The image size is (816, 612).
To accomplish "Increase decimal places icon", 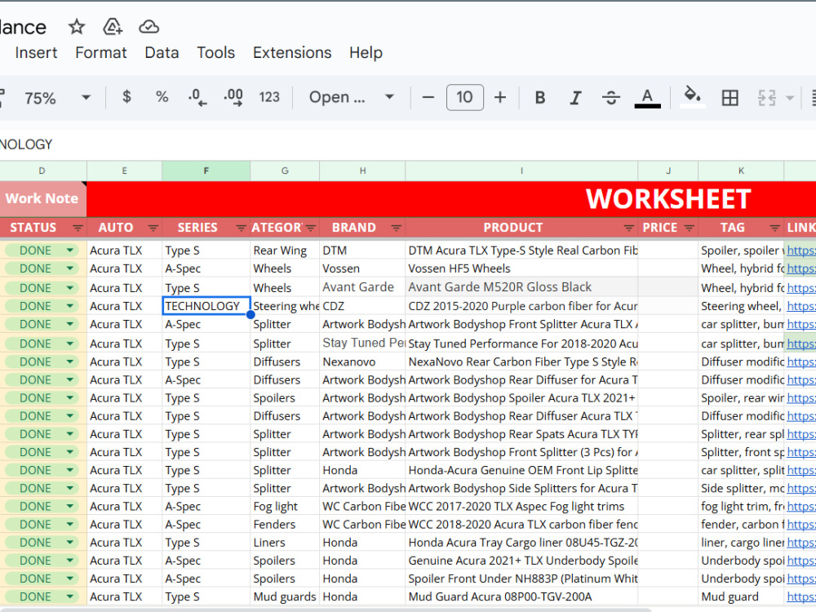I will click(x=233, y=97).
